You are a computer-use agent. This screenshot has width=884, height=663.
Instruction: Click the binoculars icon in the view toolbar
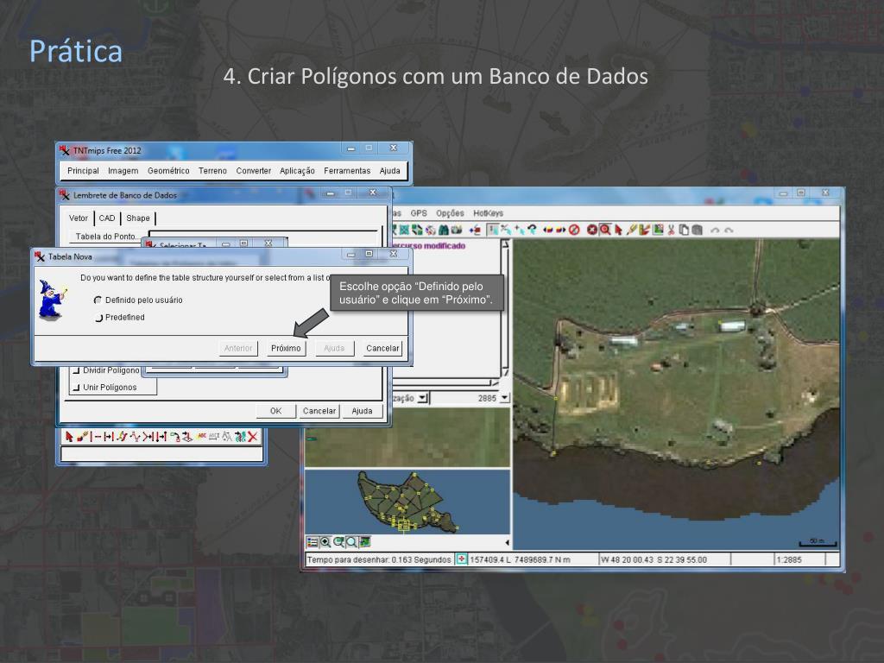pyautogui.click(x=444, y=230)
